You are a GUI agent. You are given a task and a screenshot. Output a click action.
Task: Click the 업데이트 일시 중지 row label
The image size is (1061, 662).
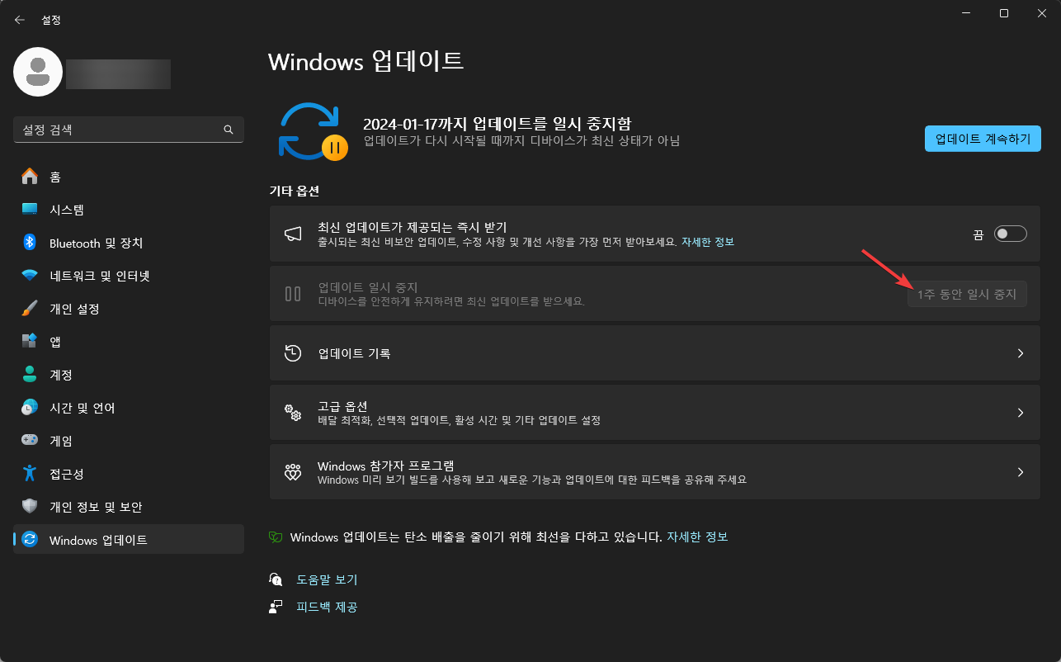pyautogui.click(x=368, y=287)
